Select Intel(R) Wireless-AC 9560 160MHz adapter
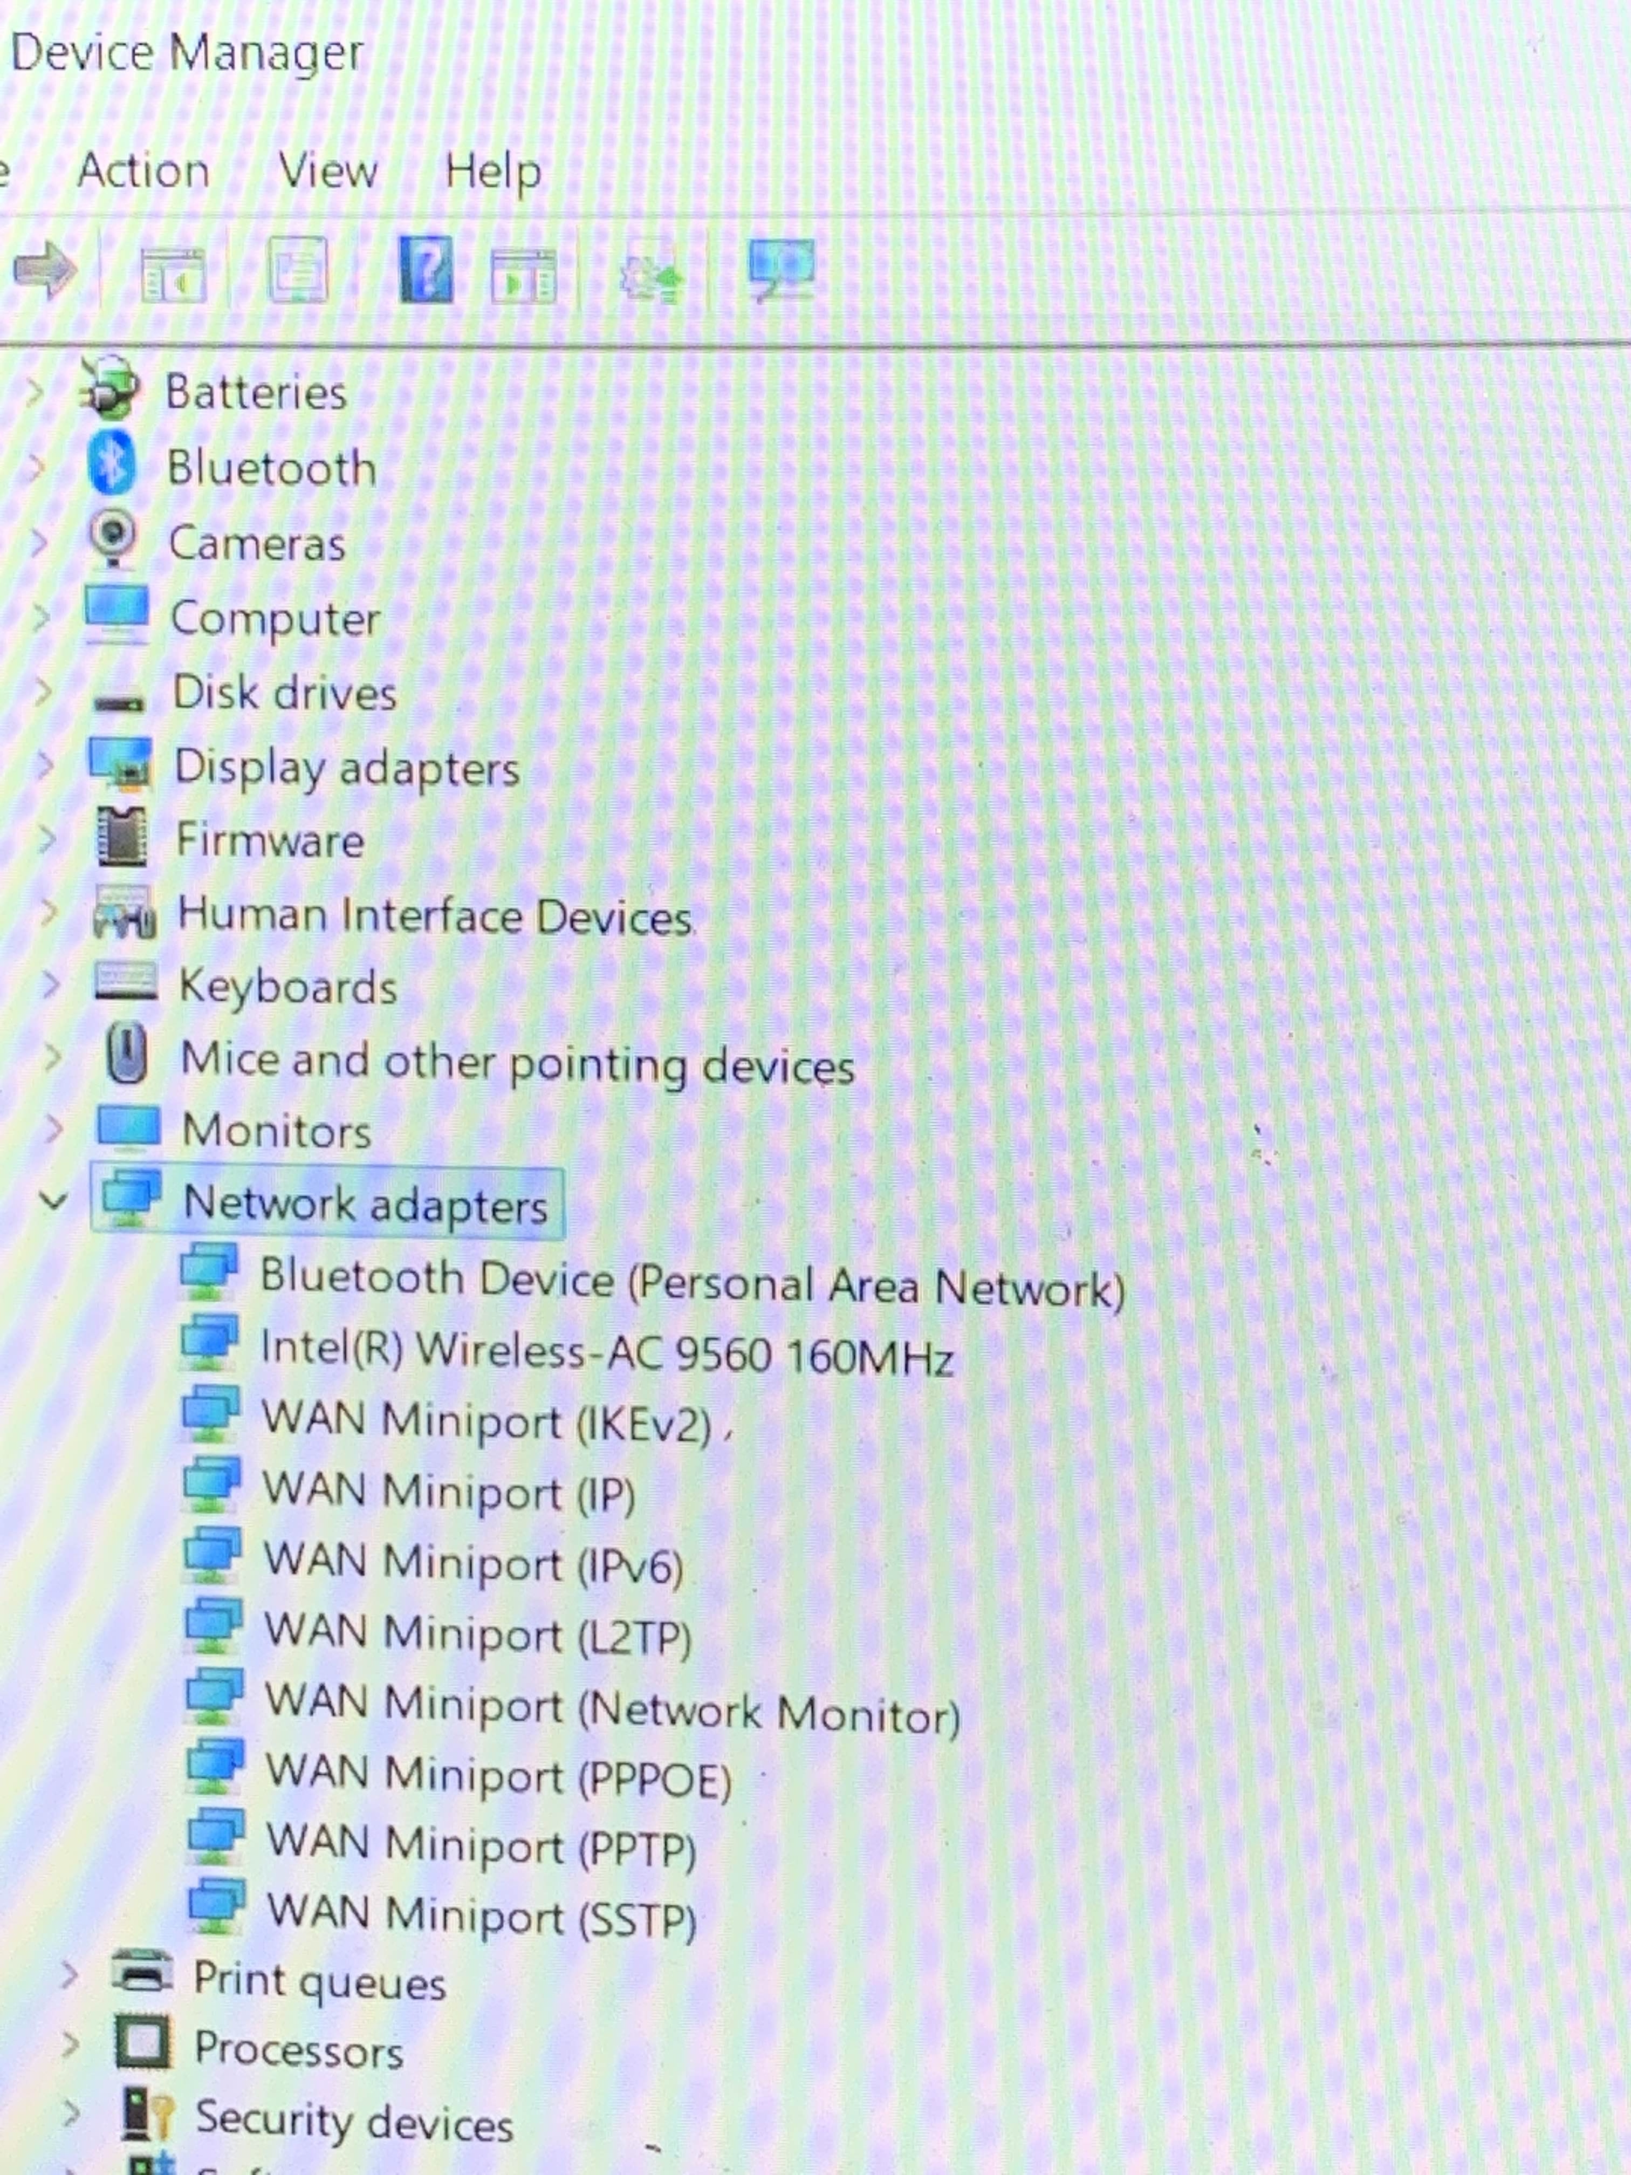This screenshot has height=2175, width=1631. [606, 1352]
